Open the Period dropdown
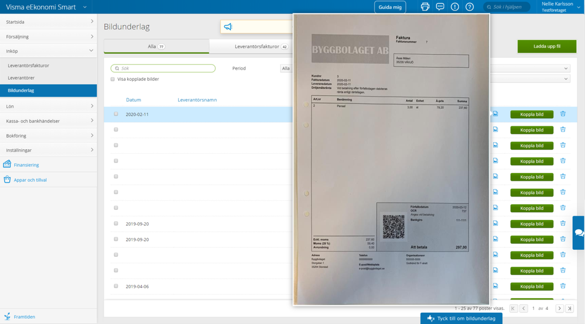Screen dimensions: 585x324 click(x=287, y=68)
